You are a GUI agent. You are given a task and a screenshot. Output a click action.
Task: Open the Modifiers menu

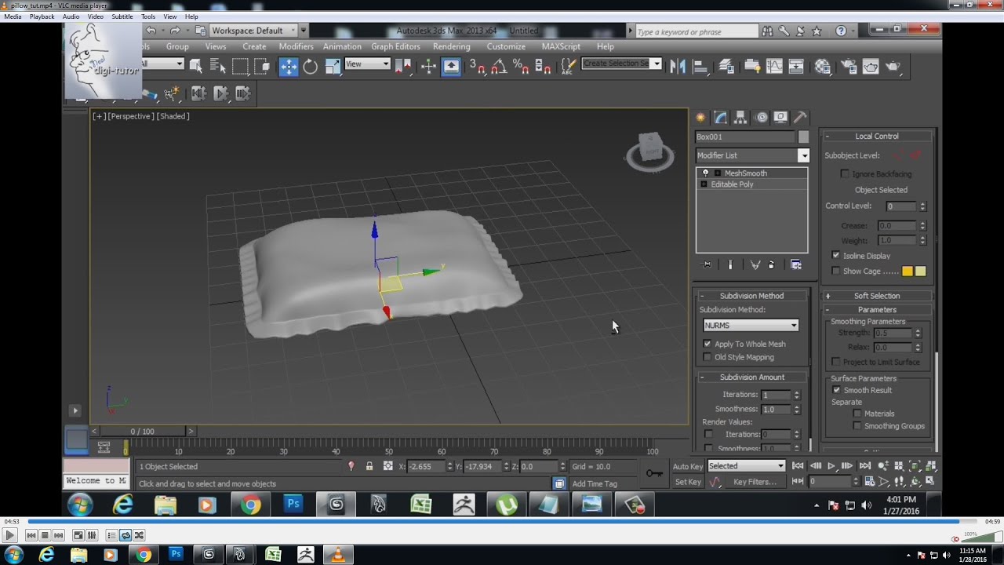pyautogui.click(x=296, y=46)
